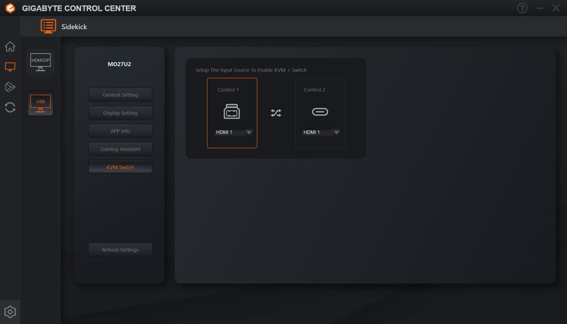Image resolution: width=567 pixels, height=324 pixels.
Task: Select the HDMI/DP monitor connection icon
Action: pos(40,62)
